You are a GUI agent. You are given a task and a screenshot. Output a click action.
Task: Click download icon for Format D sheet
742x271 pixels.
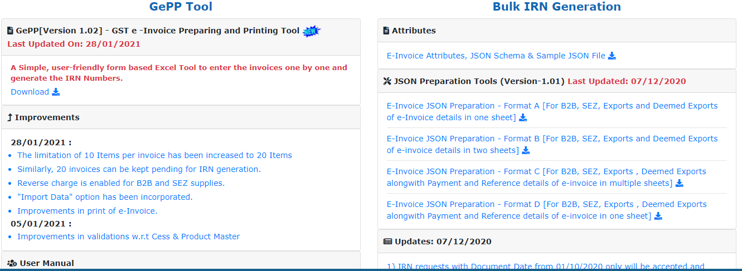coord(658,216)
